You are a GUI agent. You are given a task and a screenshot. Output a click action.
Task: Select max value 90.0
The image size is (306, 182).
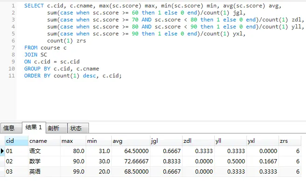click(73, 161)
